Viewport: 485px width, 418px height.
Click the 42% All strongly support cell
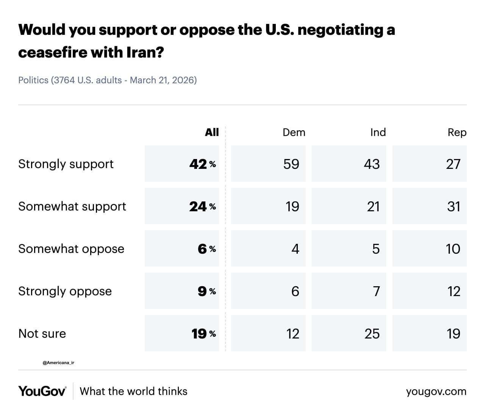[182, 164]
